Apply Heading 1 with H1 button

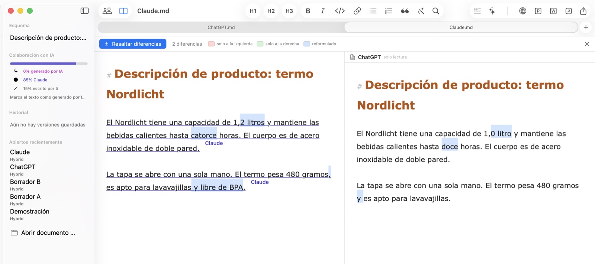click(253, 11)
